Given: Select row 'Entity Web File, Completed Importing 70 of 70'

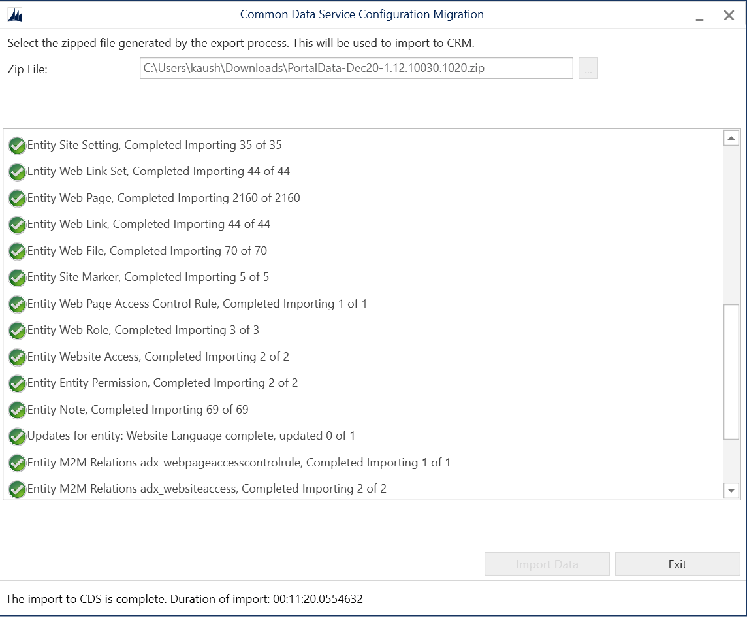Looking at the screenshot, I should click(147, 251).
